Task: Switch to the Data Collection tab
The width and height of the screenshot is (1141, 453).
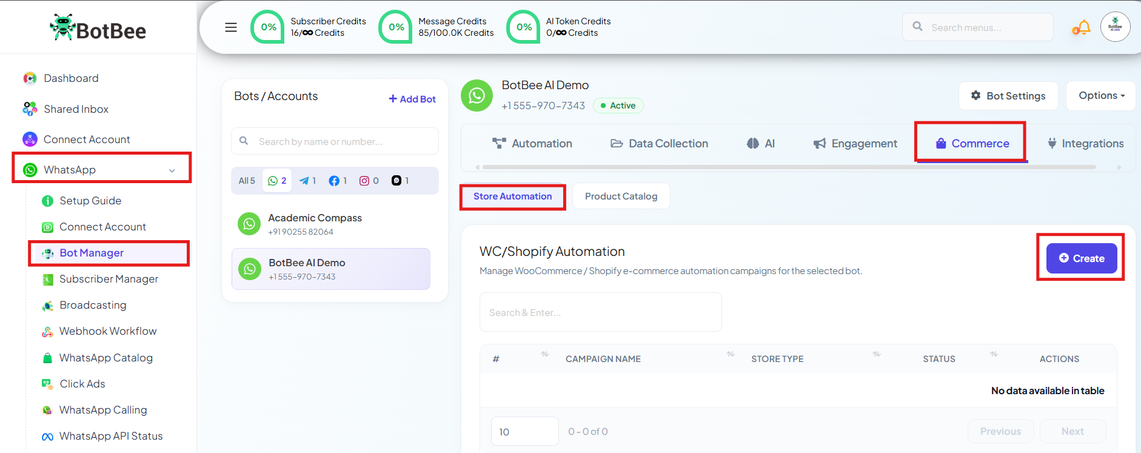Action: (x=660, y=144)
